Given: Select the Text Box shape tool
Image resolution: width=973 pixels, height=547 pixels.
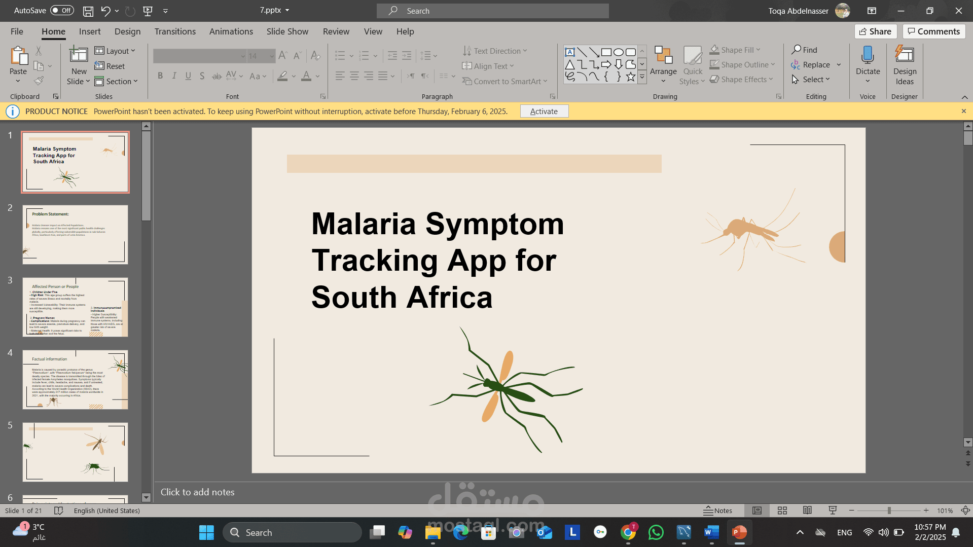Looking at the screenshot, I should point(570,52).
